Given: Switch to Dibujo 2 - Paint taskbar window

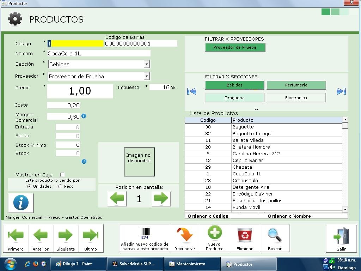Looking at the screenshot, I should (78, 264).
